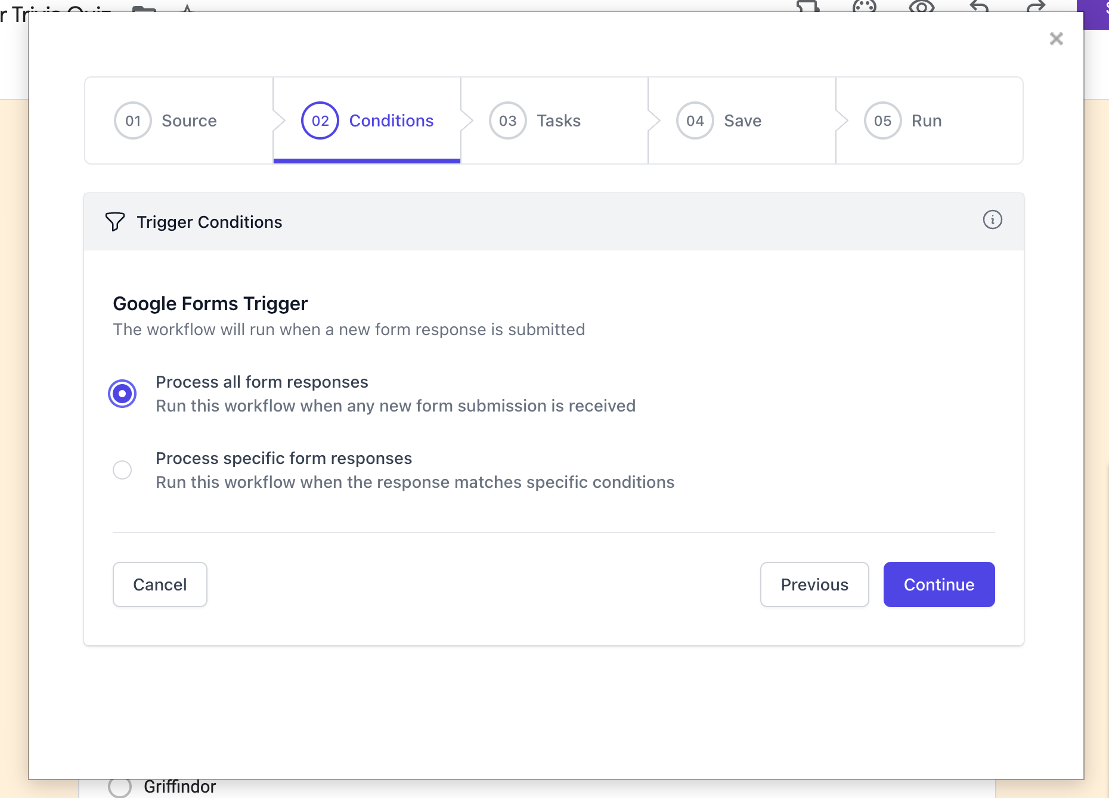Click the redo arrow in the top toolbar
The width and height of the screenshot is (1109, 798).
pos(1036,6)
